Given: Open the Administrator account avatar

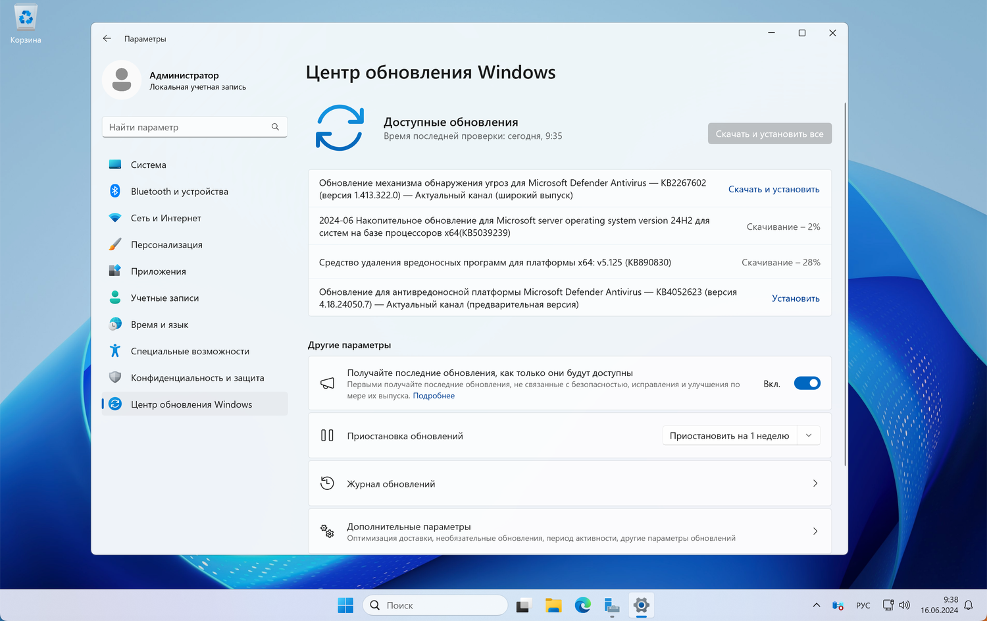Looking at the screenshot, I should [x=122, y=80].
